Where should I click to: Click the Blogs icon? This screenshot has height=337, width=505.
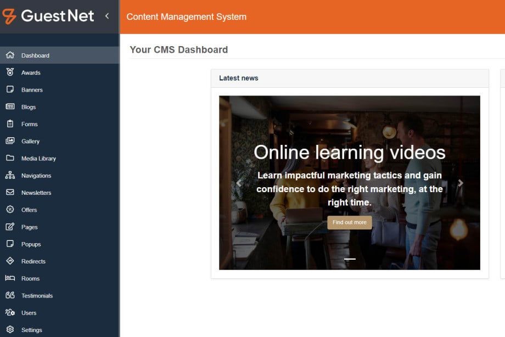[11, 106]
